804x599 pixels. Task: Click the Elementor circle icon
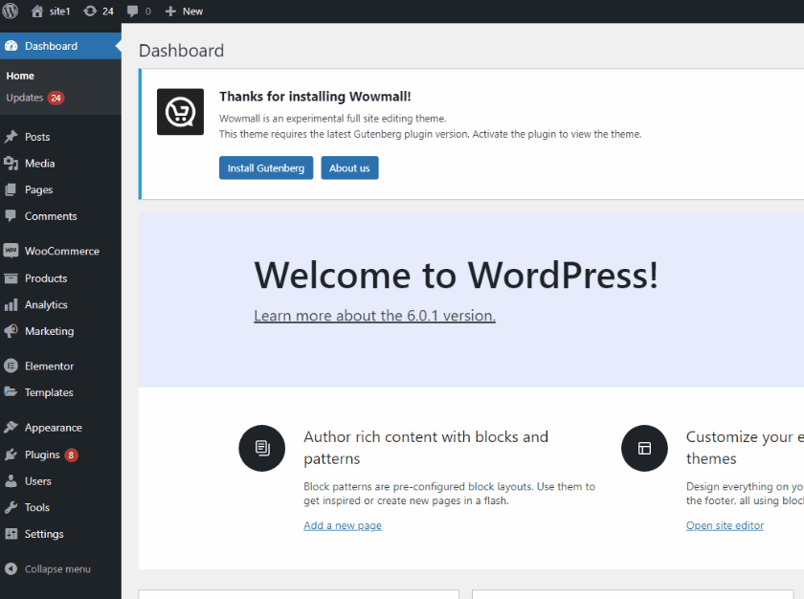11,366
